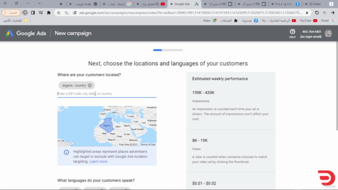Click the info icon beside highlighted areas note
The height and width of the screenshot is (190, 338).
click(67, 153)
